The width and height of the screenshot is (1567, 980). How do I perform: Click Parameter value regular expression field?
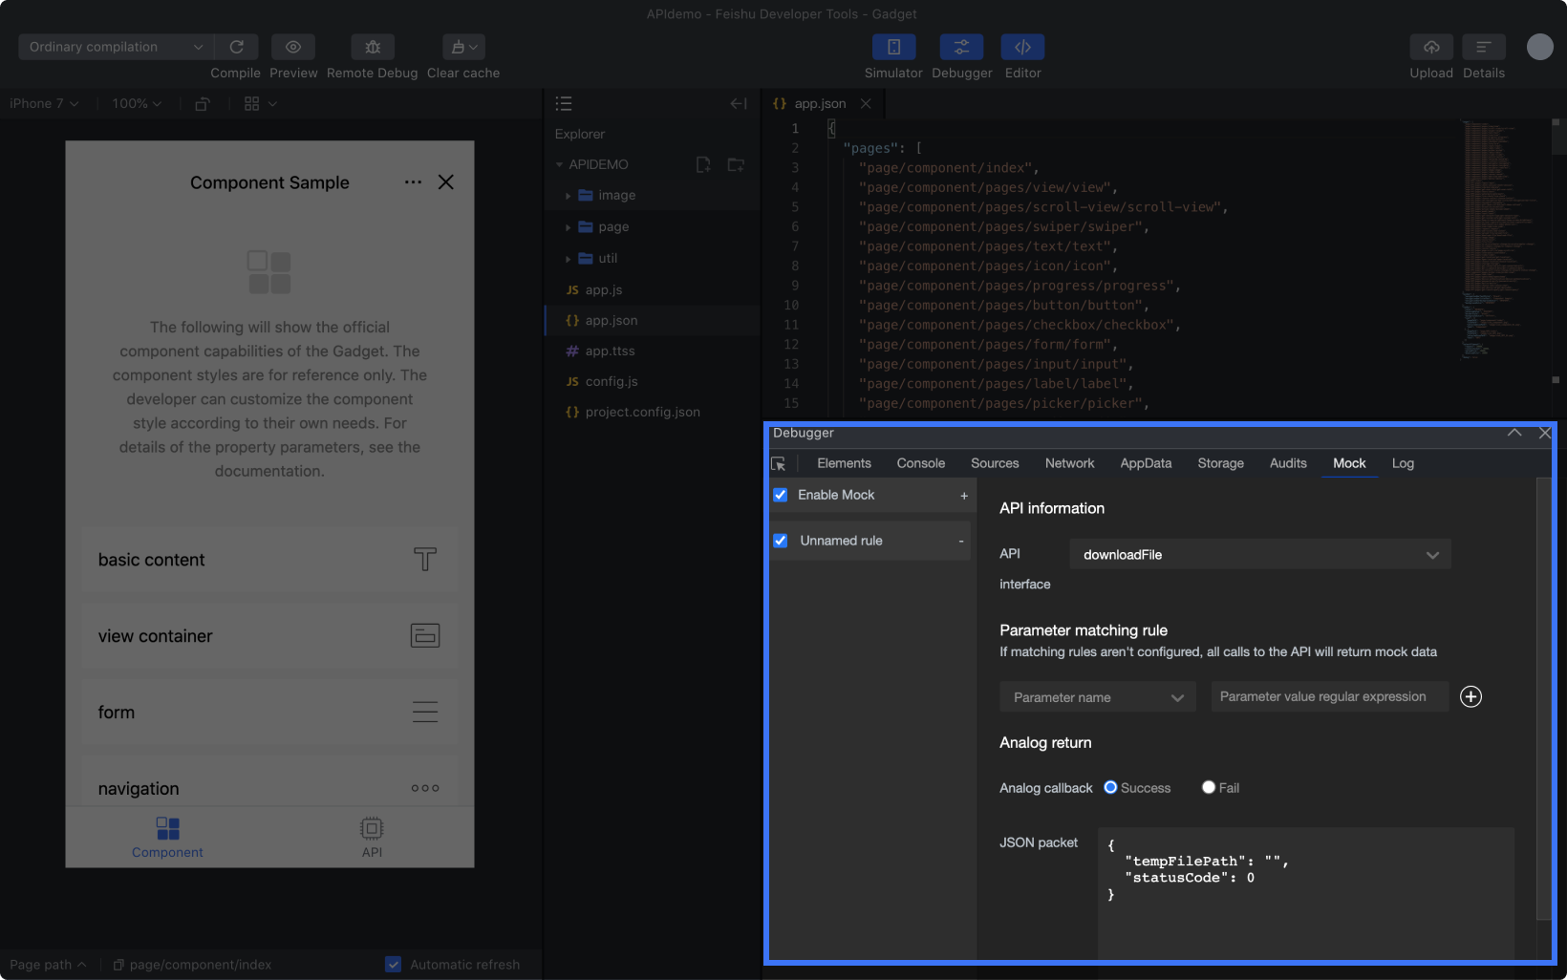click(1330, 696)
